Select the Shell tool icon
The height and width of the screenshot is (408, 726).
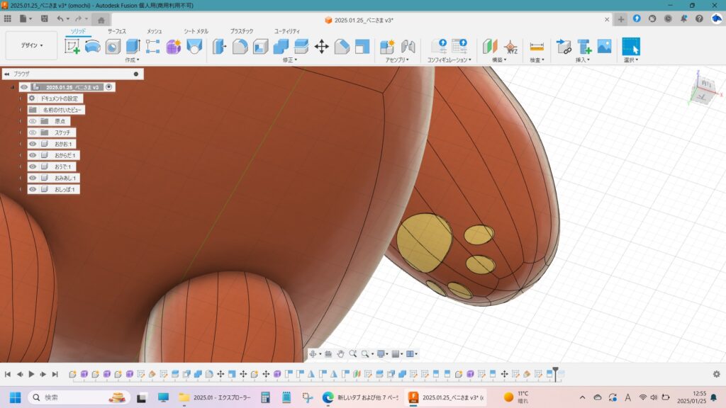point(261,47)
